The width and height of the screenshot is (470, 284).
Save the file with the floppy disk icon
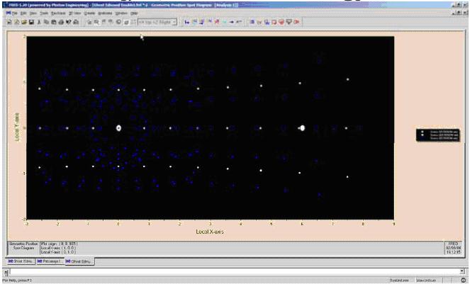pos(31,22)
